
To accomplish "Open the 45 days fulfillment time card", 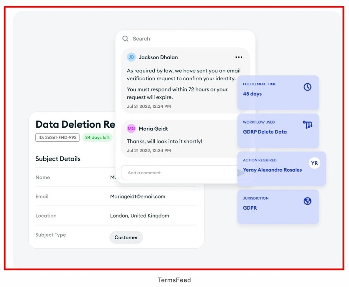I will tap(278, 93).
